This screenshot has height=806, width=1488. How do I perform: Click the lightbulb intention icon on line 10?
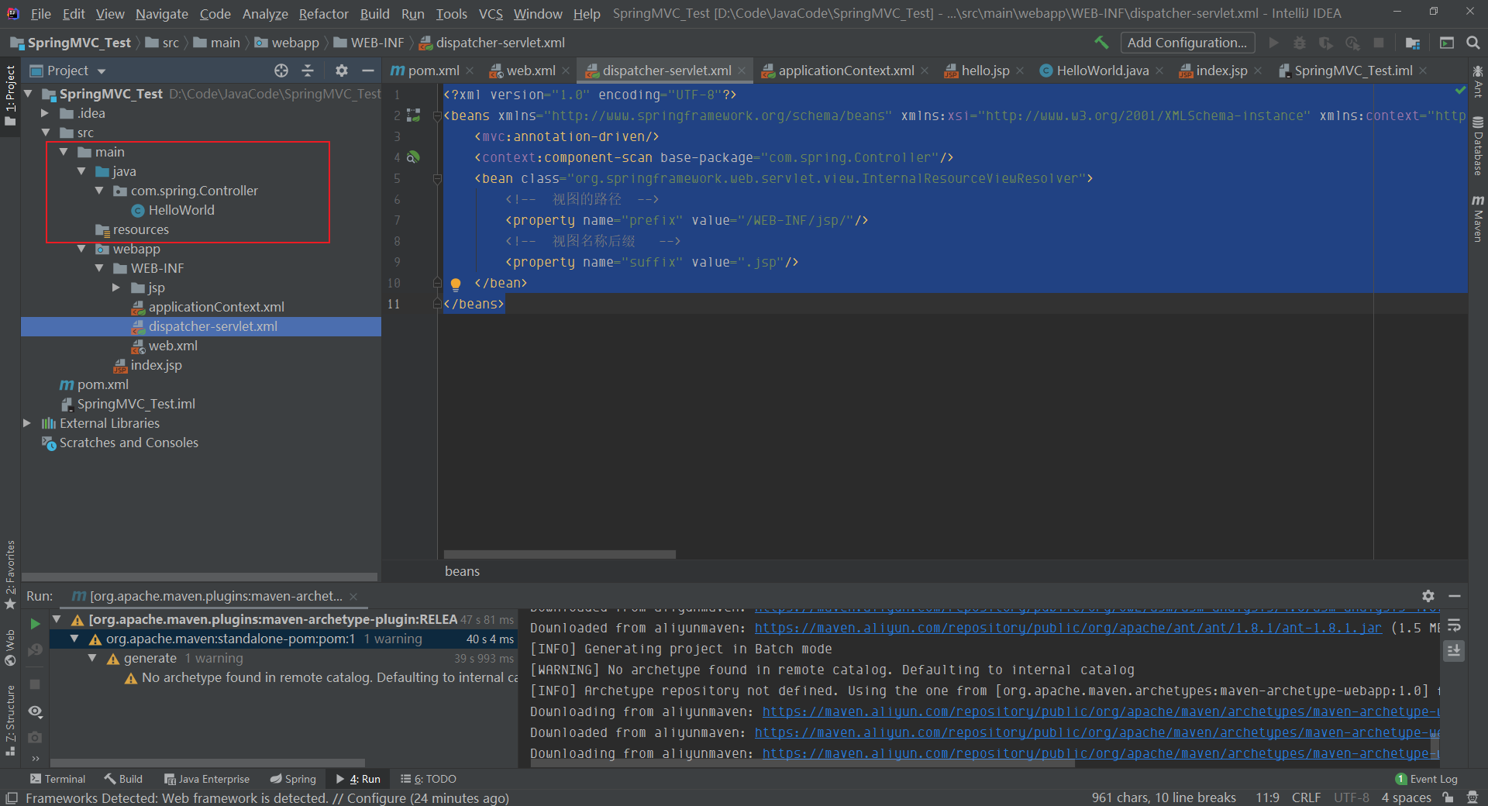click(x=456, y=284)
